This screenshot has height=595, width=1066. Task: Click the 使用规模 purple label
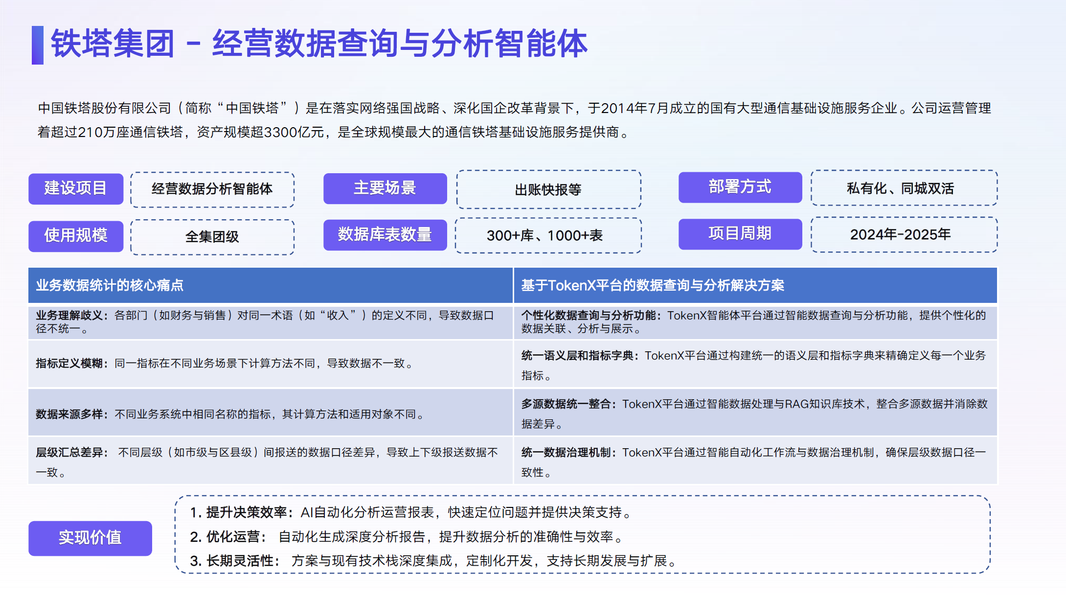pos(76,236)
